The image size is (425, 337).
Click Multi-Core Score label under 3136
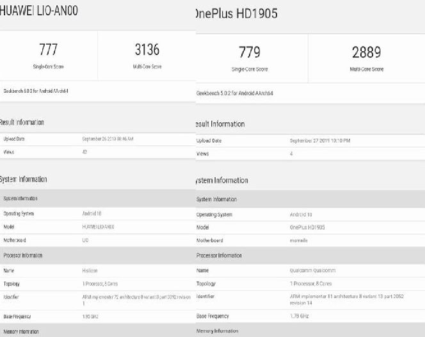click(x=147, y=67)
